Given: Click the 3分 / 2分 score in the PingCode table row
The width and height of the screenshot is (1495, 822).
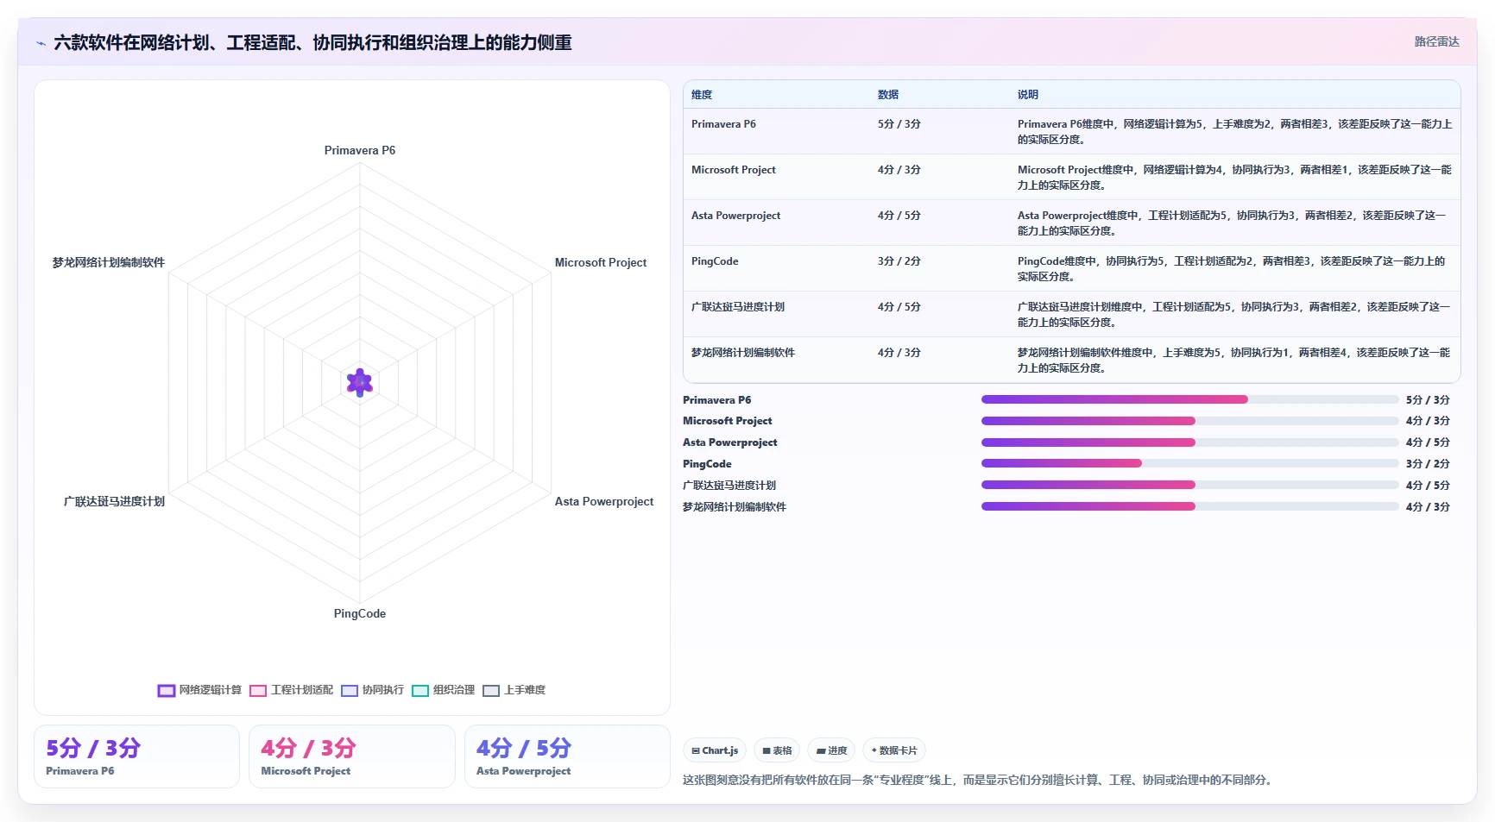Looking at the screenshot, I should tap(899, 261).
